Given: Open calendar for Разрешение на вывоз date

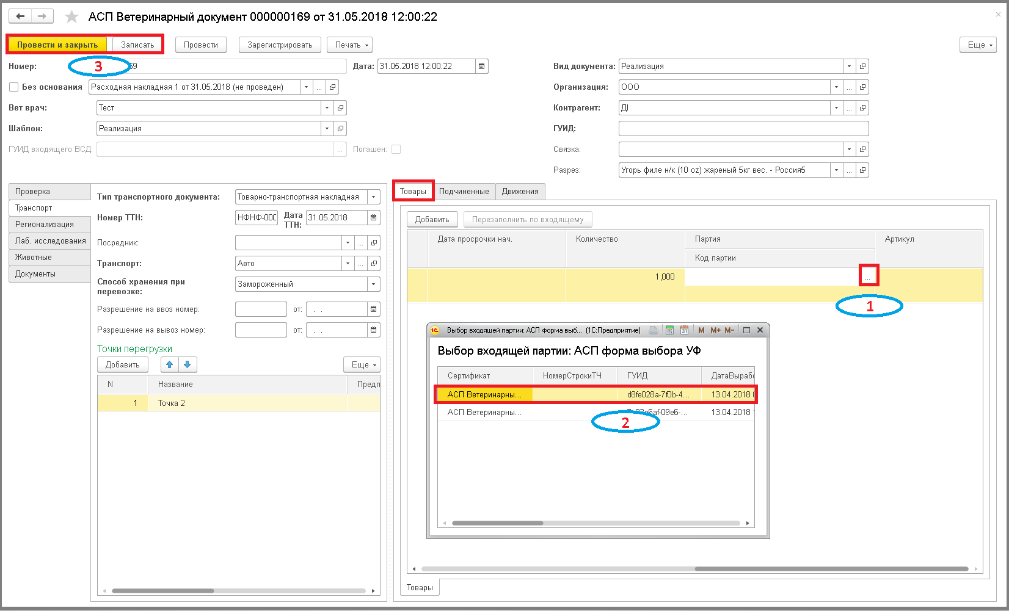Looking at the screenshot, I should [374, 330].
